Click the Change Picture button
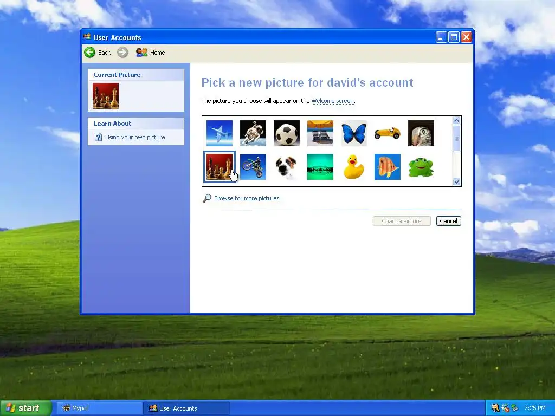The width and height of the screenshot is (555, 416). [402, 221]
